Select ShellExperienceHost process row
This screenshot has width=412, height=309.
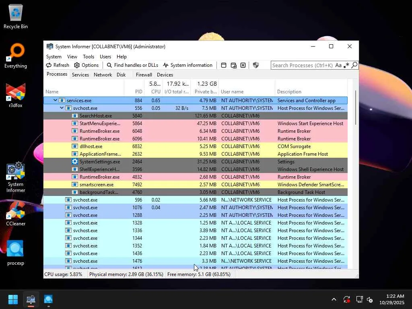point(196,169)
